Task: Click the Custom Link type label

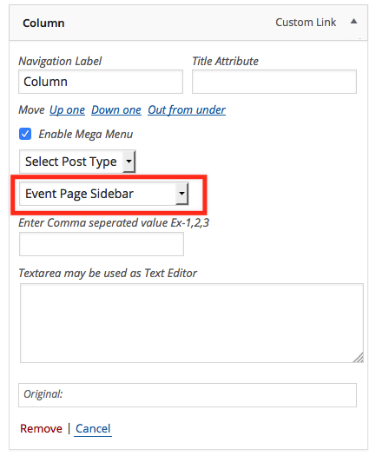Action: pyautogui.click(x=306, y=22)
